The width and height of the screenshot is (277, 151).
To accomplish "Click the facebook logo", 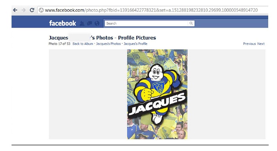I will tap(62, 23).
